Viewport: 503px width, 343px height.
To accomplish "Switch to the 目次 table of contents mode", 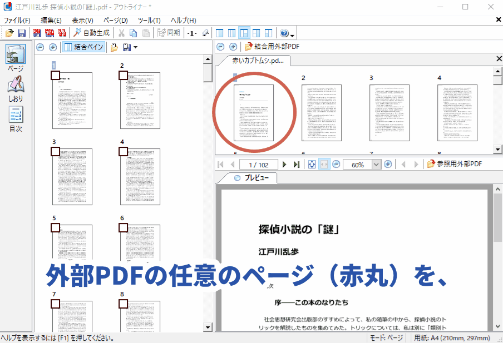I will 16,120.
